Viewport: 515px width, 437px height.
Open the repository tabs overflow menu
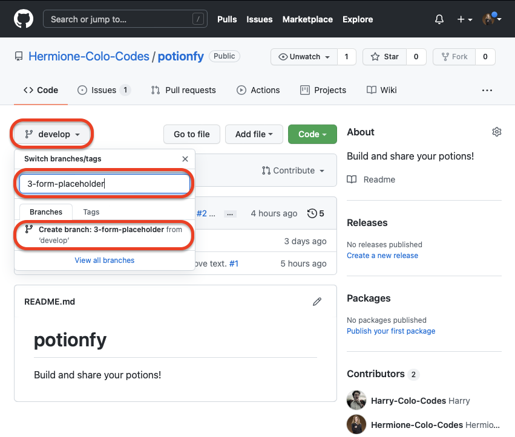pyautogui.click(x=487, y=90)
